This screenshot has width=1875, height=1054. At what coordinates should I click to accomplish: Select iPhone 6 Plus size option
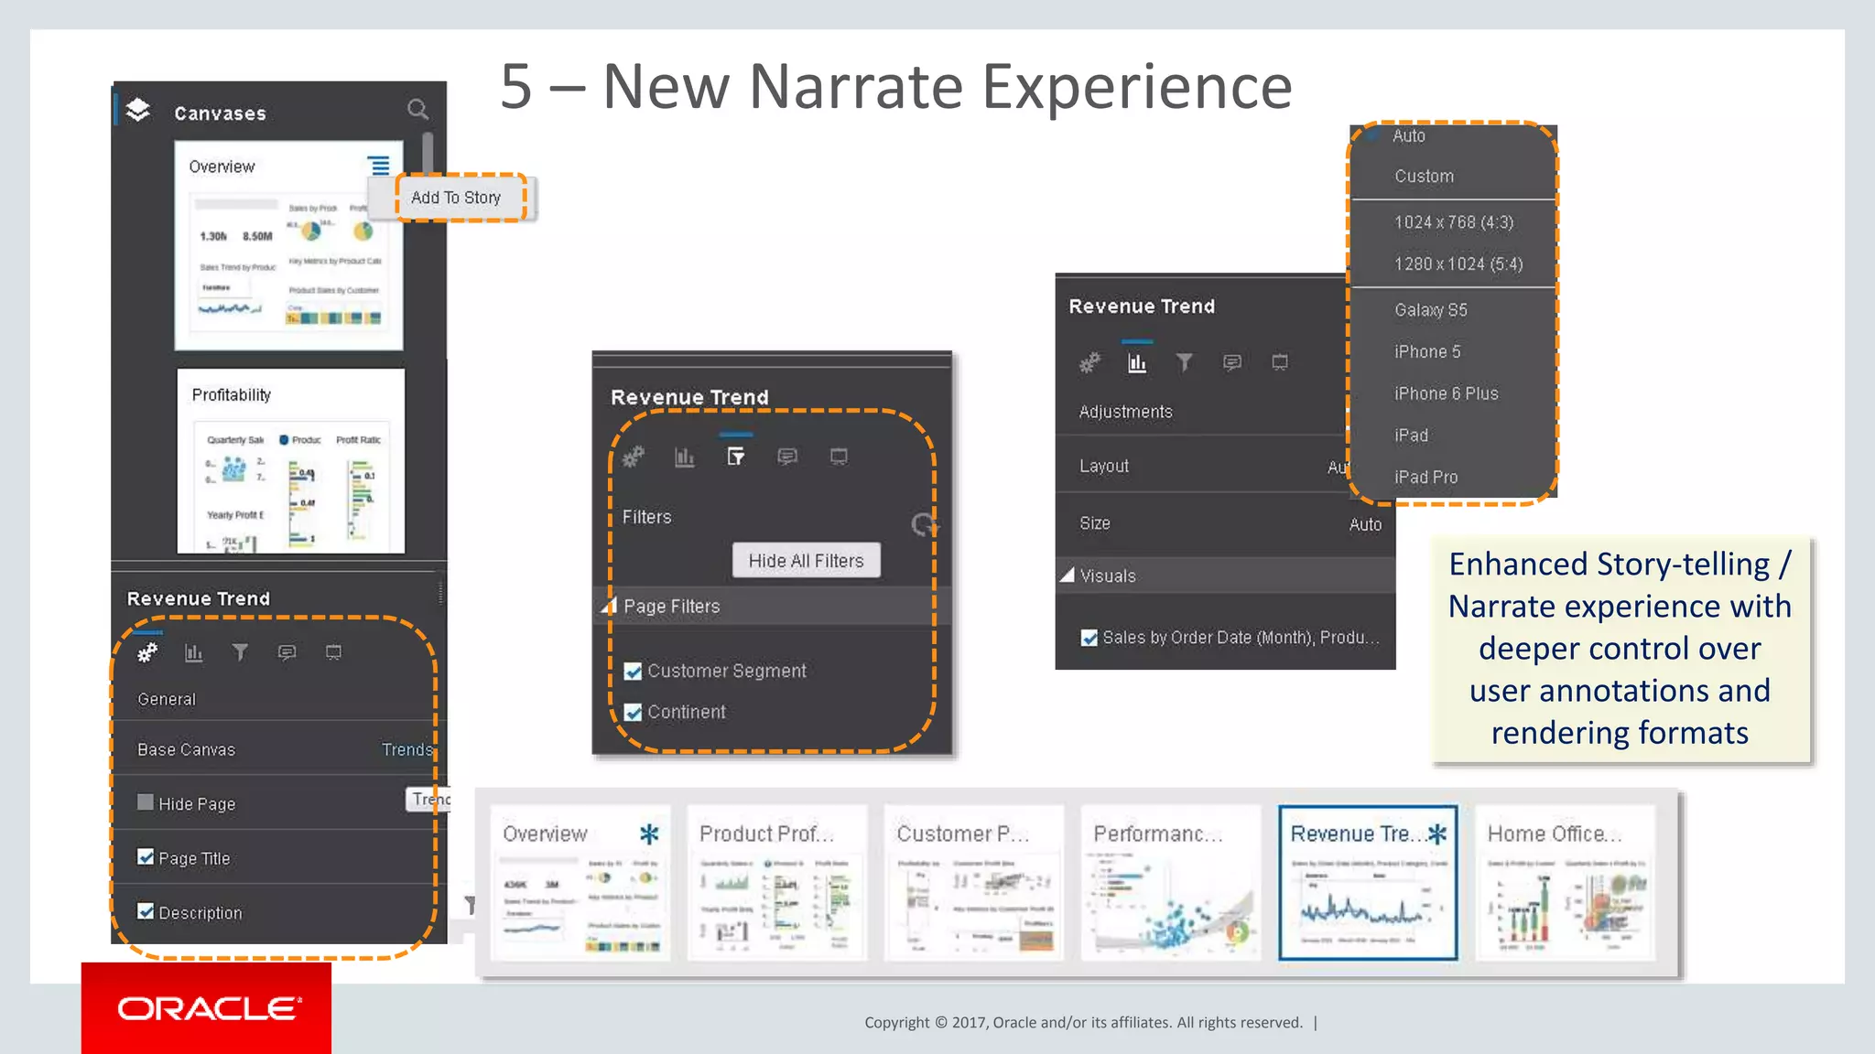click(1447, 393)
